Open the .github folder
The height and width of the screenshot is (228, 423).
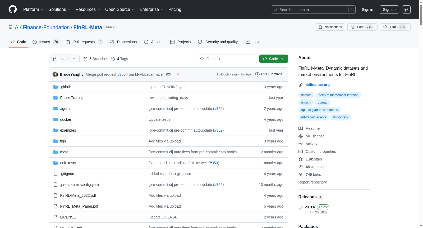pyautogui.click(x=66, y=87)
